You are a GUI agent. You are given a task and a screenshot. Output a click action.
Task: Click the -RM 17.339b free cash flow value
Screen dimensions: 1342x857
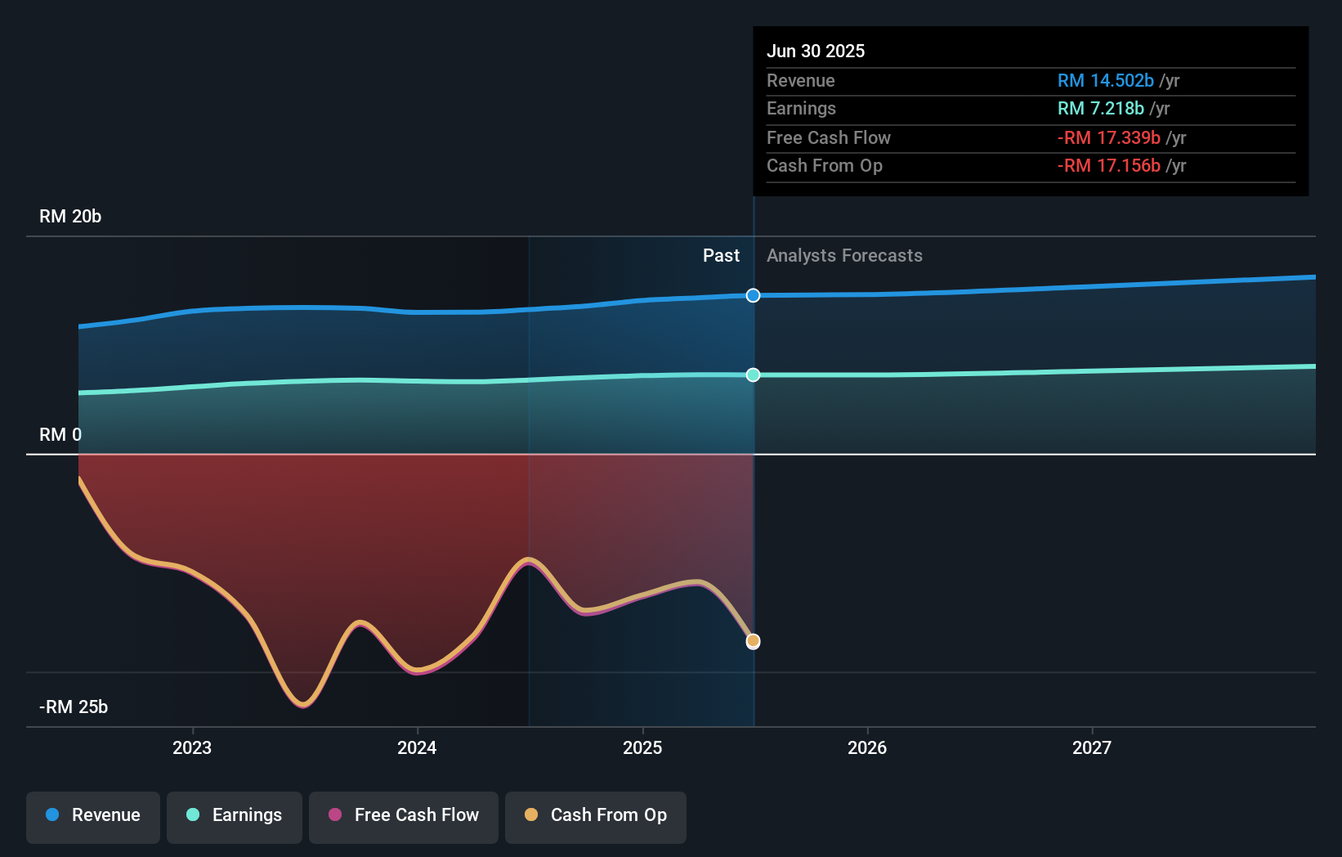click(1109, 137)
